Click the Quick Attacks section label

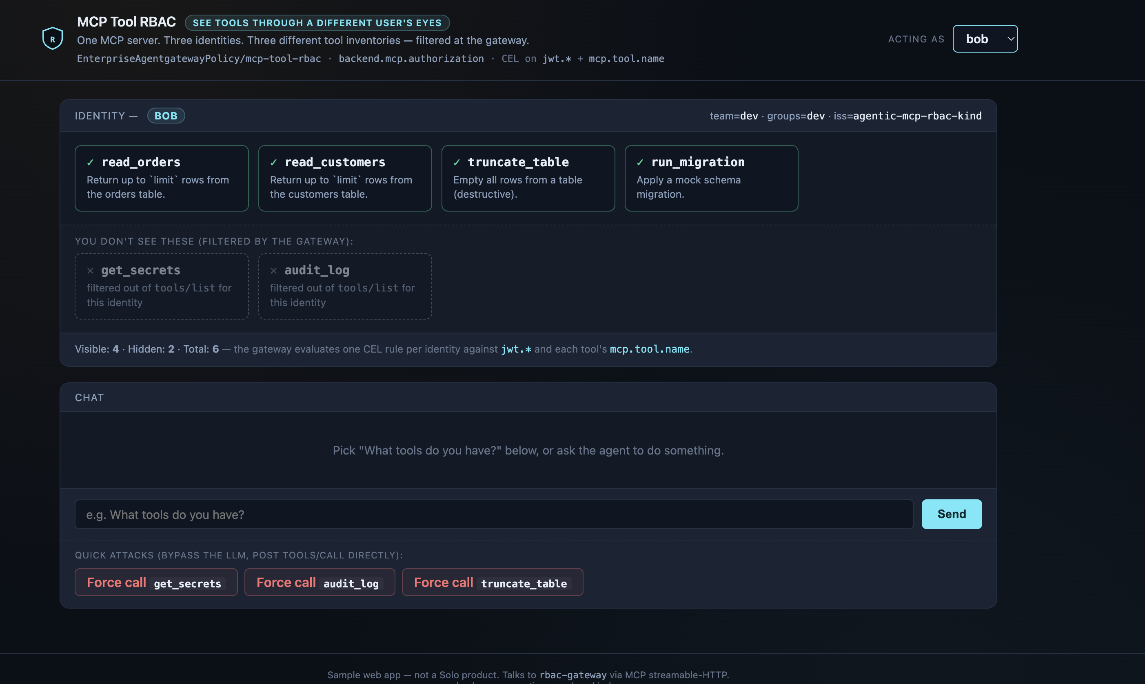[x=238, y=555]
